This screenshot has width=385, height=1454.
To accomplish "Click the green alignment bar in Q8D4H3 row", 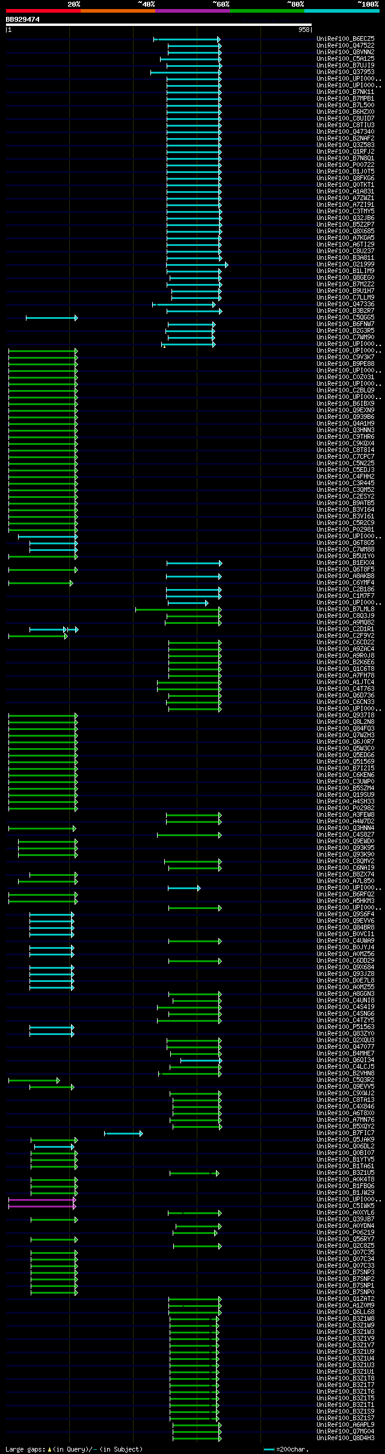I will pos(197,1438).
